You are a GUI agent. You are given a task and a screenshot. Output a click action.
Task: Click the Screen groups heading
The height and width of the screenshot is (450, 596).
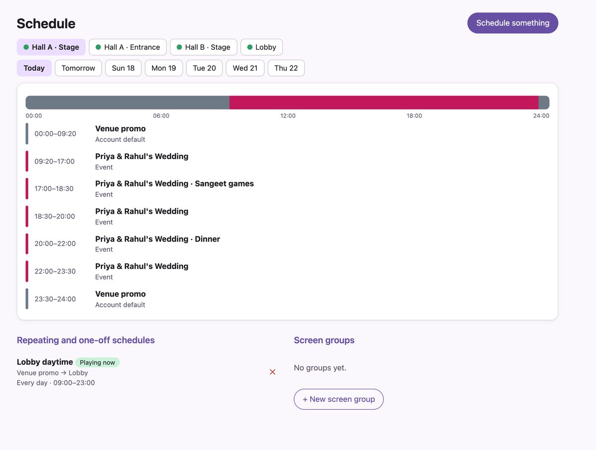tap(324, 340)
